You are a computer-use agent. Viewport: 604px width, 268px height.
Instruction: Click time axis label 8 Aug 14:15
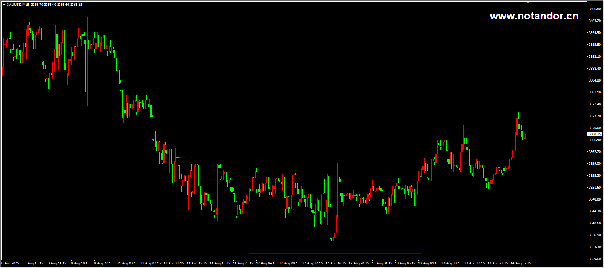57,263
